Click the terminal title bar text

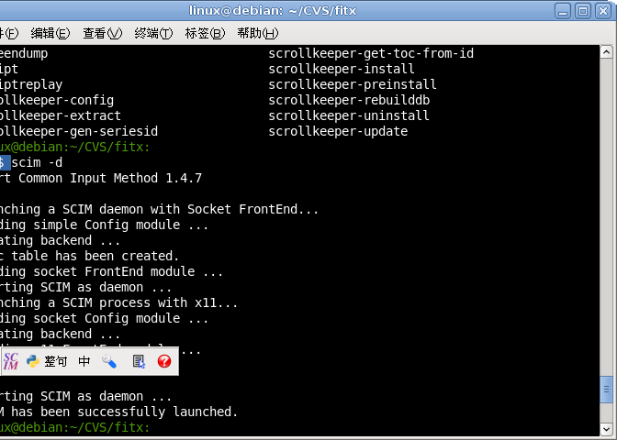[273, 11]
